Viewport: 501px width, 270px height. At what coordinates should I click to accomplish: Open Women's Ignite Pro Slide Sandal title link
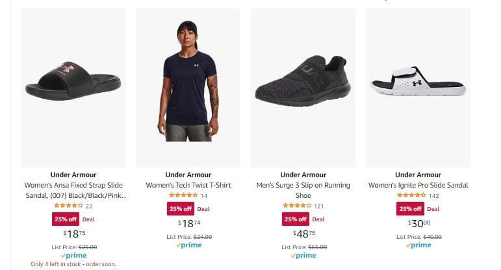(418, 185)
